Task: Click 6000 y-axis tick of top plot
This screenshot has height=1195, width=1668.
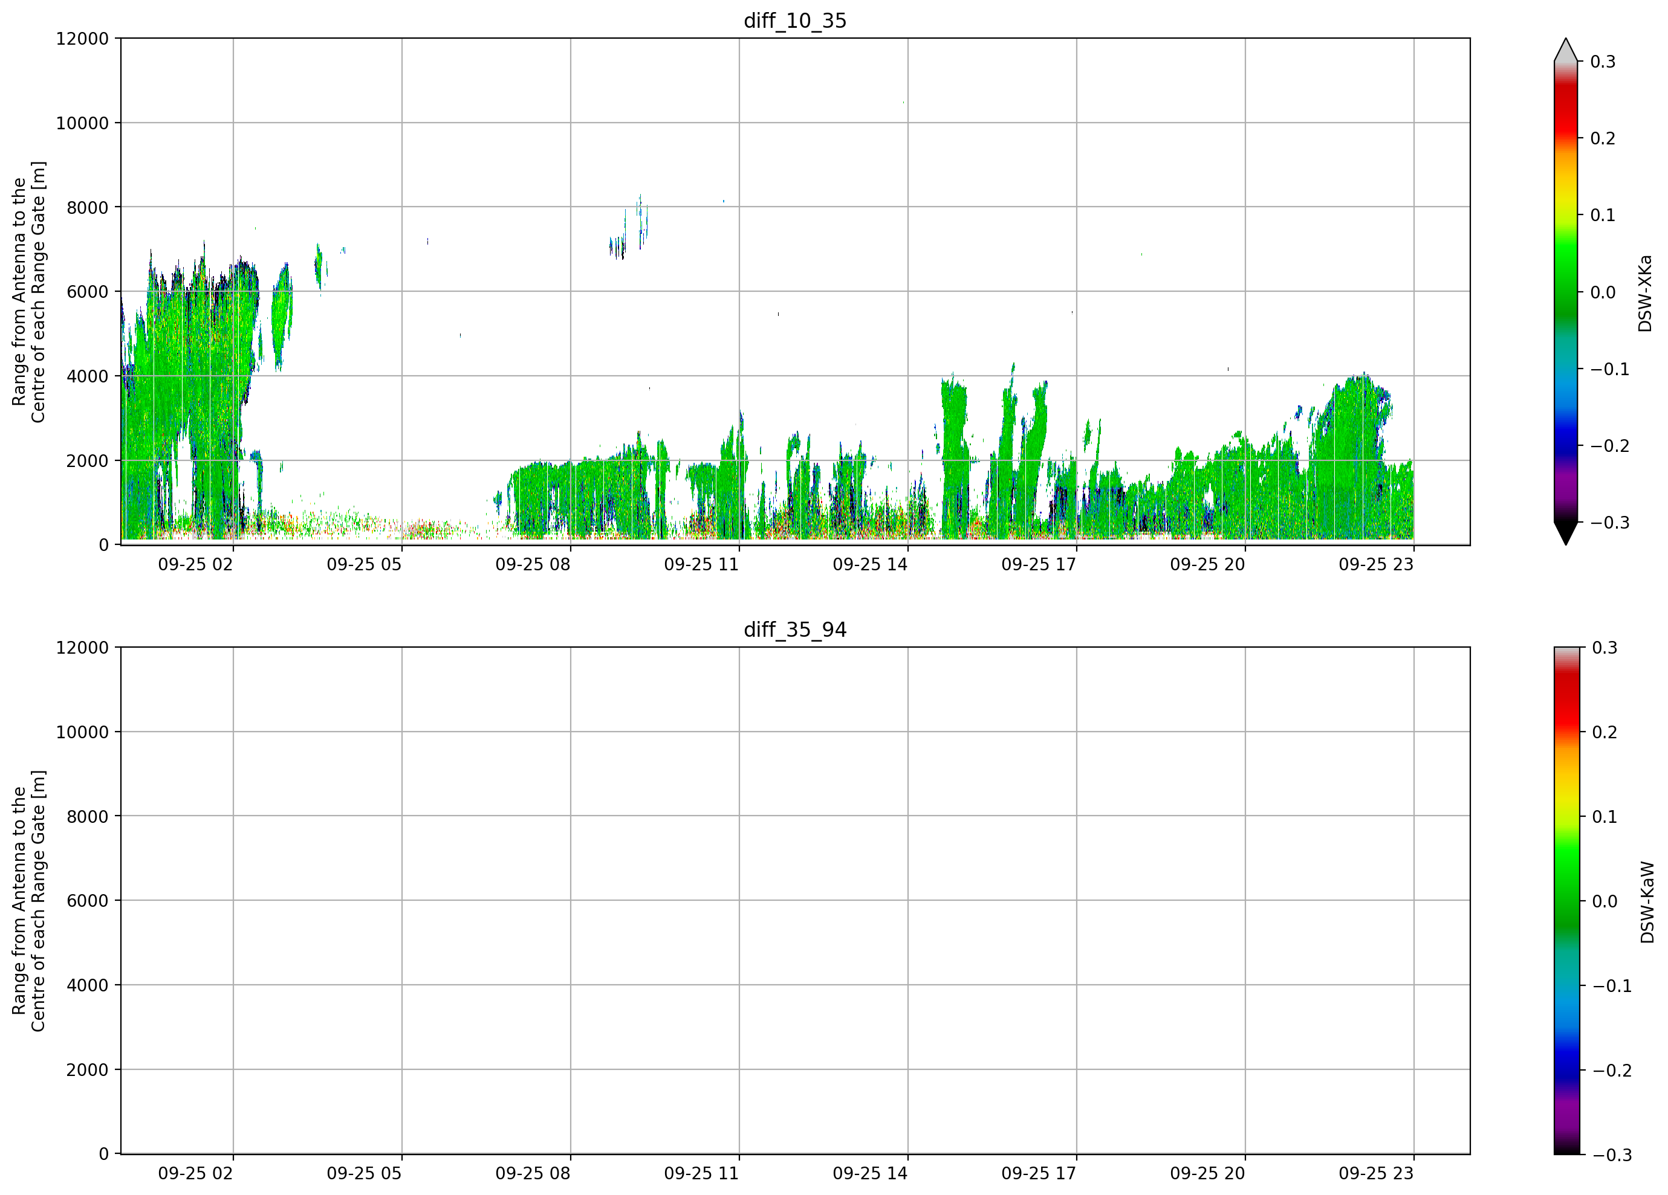Action: [x=88, y=292]
